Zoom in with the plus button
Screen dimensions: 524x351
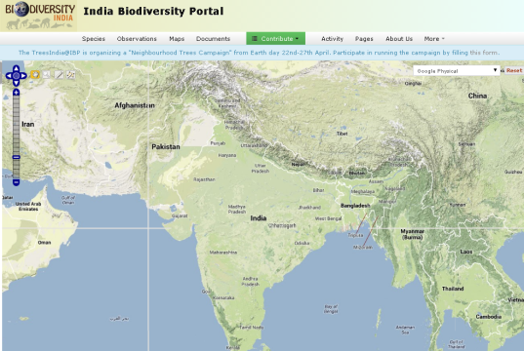coord(16,93)
